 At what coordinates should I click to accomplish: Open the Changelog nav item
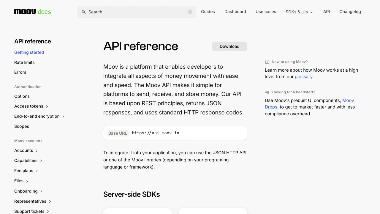(350, 12)
